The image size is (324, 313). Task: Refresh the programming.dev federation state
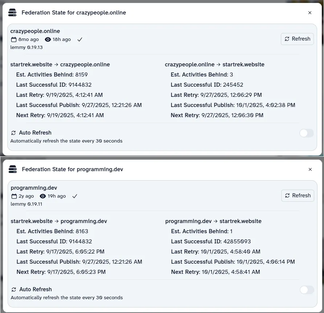point(298,195)
